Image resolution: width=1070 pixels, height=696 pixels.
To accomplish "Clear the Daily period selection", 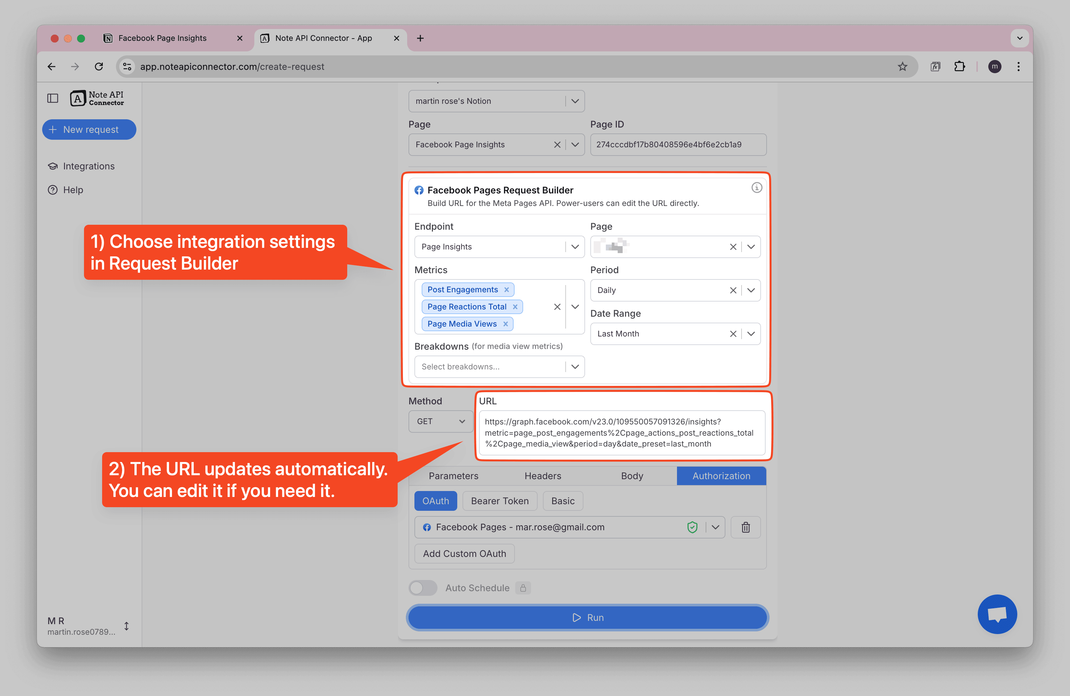I will tap(733, 290).
